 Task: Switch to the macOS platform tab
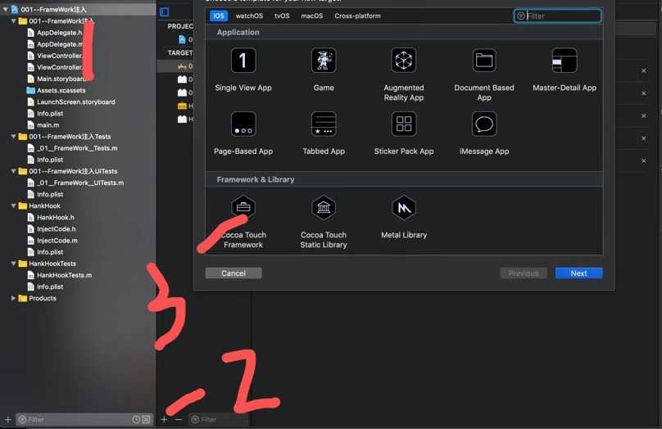pyautogui.click(x=311, y=16)
